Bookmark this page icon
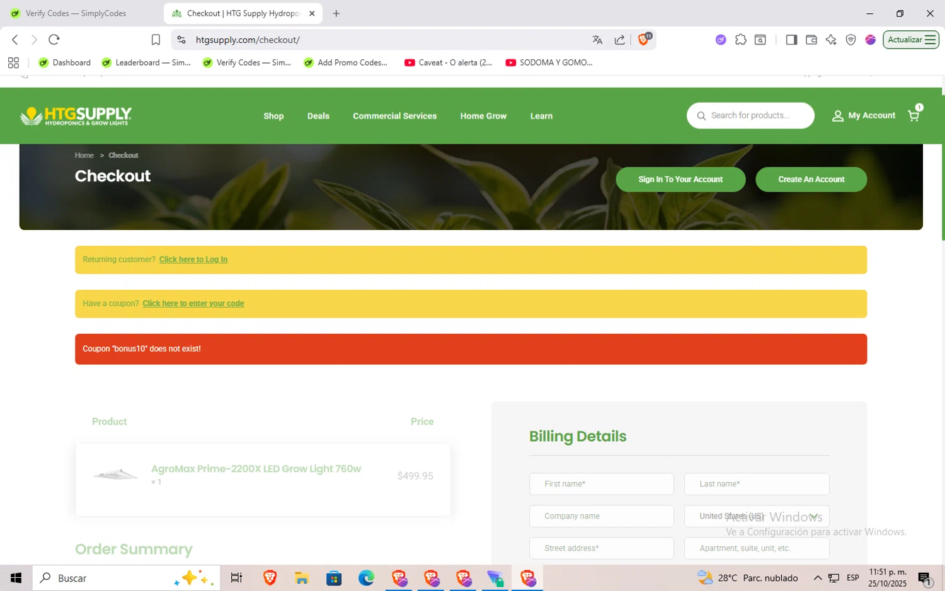 tap(156, 40)
